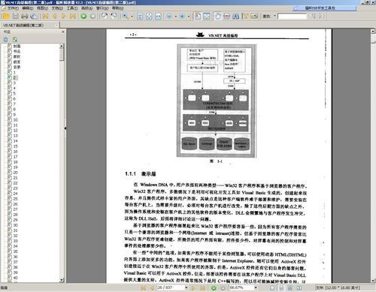Select bookmark 封面

coord(17,46)
